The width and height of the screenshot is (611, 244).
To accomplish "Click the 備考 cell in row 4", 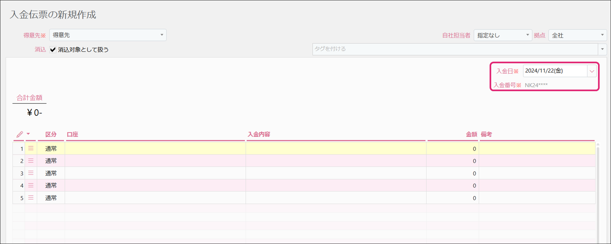I will tap(537, 186).
